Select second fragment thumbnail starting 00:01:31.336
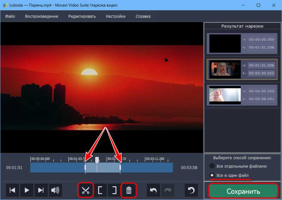Viewport: 282px width, 200px height. pyautogui.click(x=225, y=69)
